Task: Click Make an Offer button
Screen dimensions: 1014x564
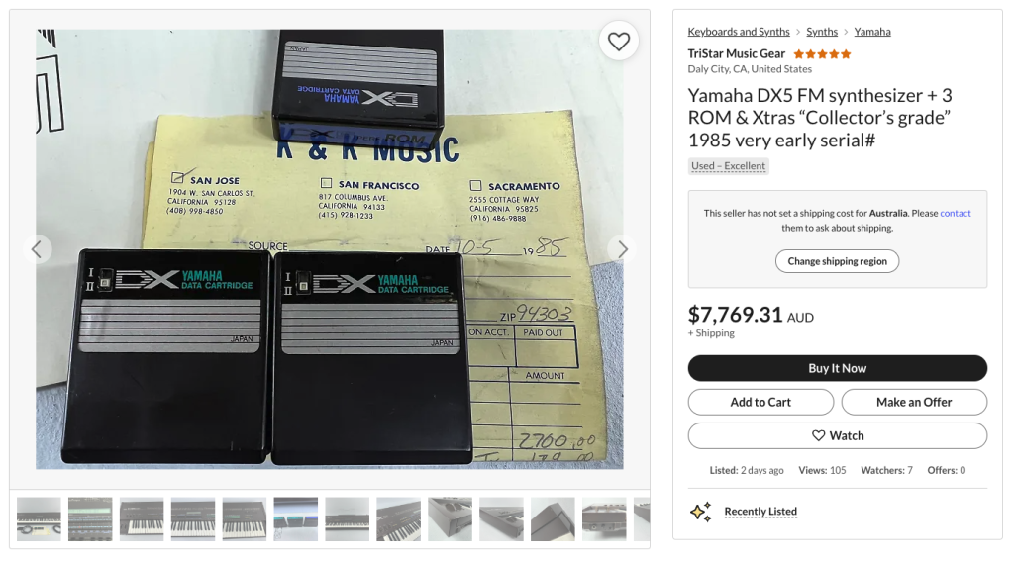Action: [x=914, y=402]
